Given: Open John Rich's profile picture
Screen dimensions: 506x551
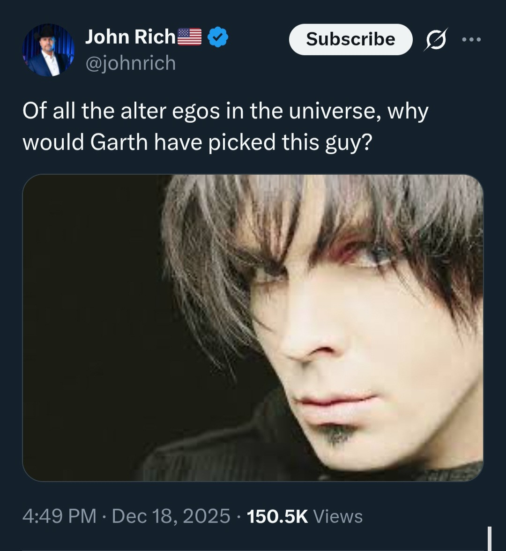Looking at the screenshot, I should click(48, 50).
